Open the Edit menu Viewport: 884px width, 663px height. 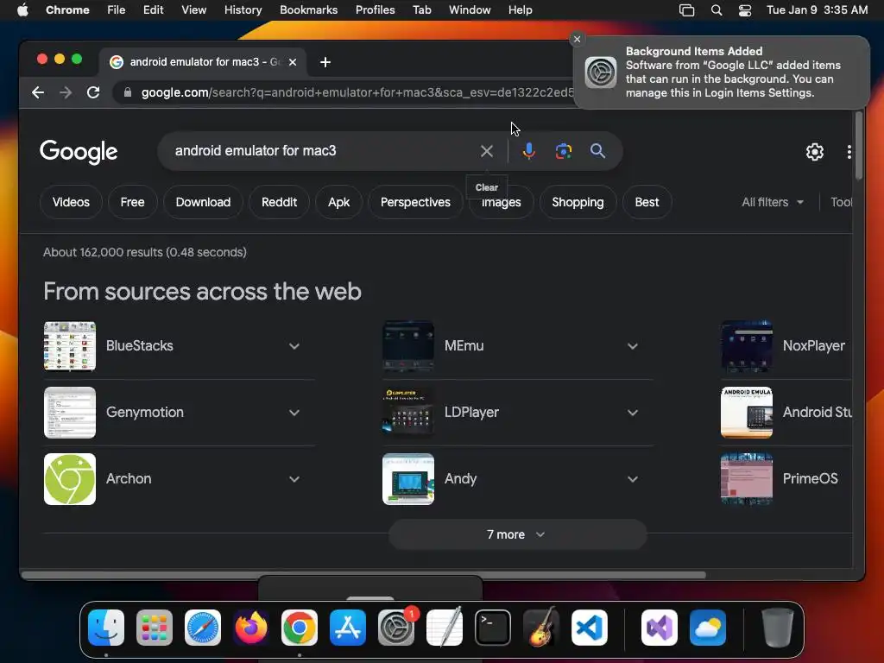[154, 10]
